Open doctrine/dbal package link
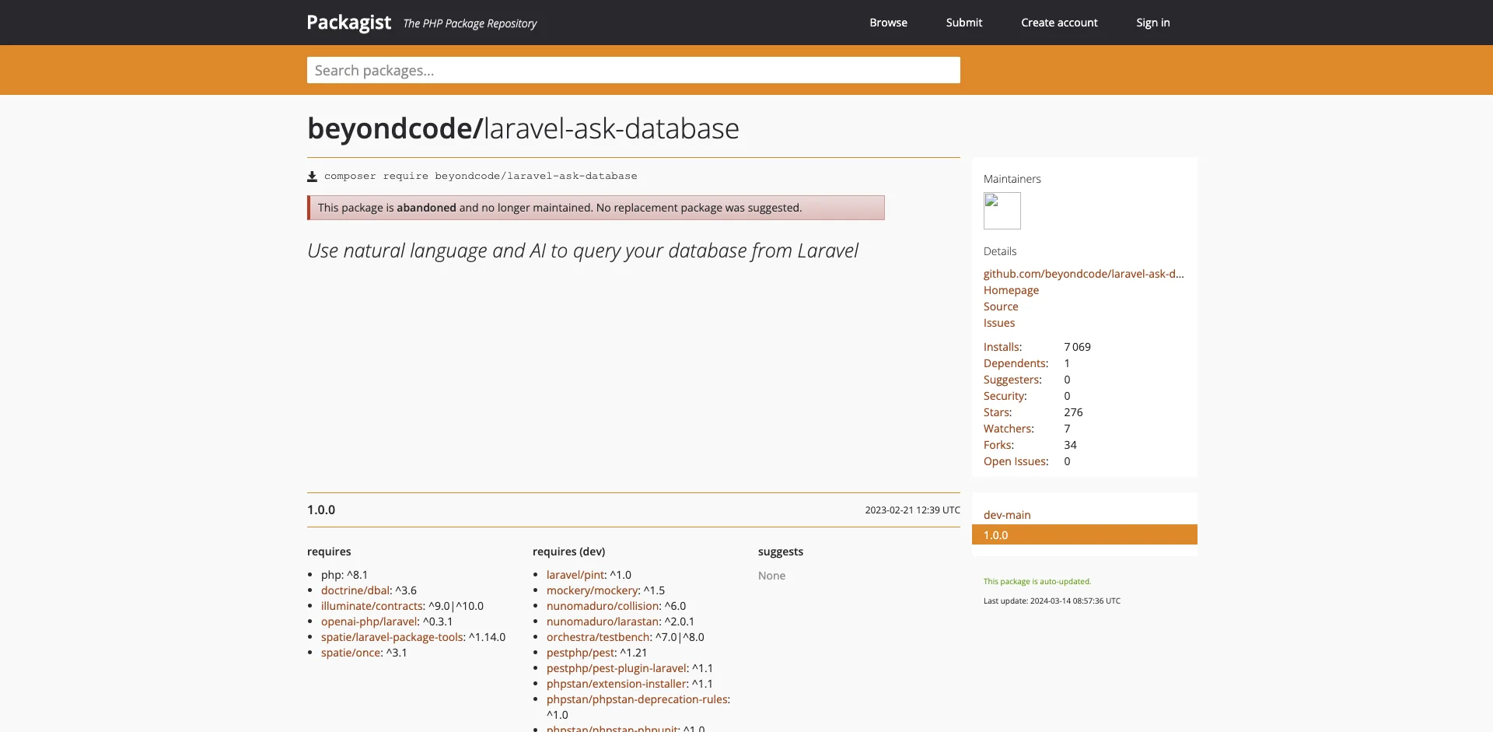1493x732 pixels. point(355,590)
